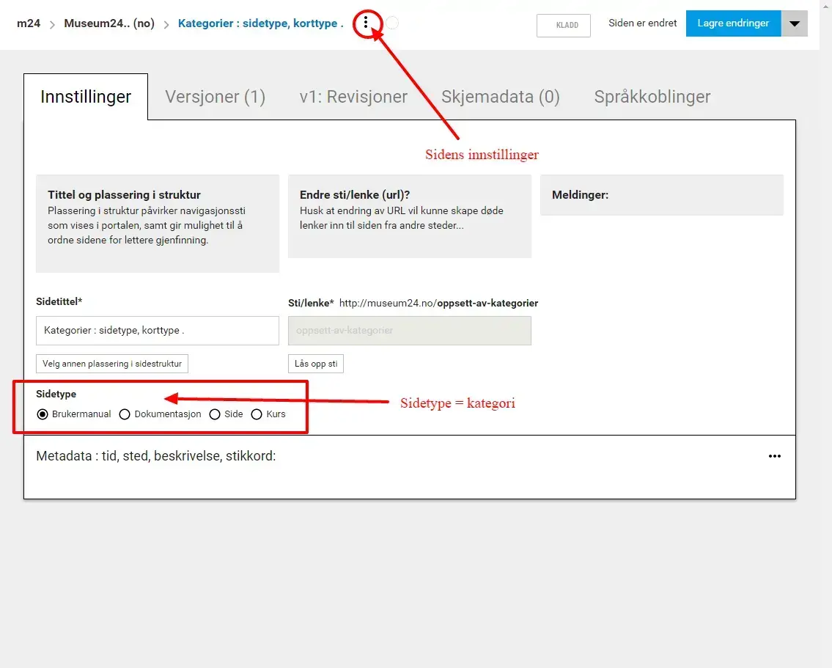Click the small circle status indicator
Viewport: 832px width, 668px height.
tap(392, 23)
